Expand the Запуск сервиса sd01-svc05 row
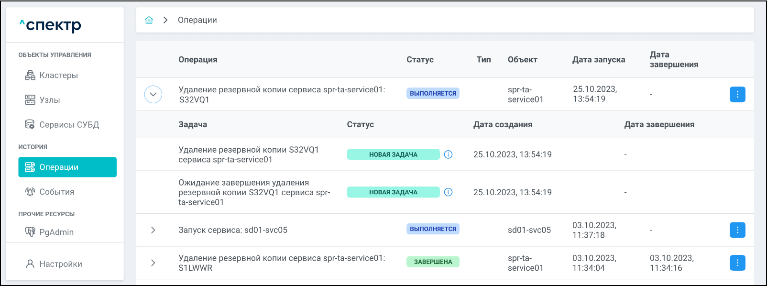 click(153, 230)
